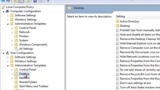Expand Network under User Configuration
Image resolution: width=160 pixels, height=90 pixels.
tap(12, 78)
